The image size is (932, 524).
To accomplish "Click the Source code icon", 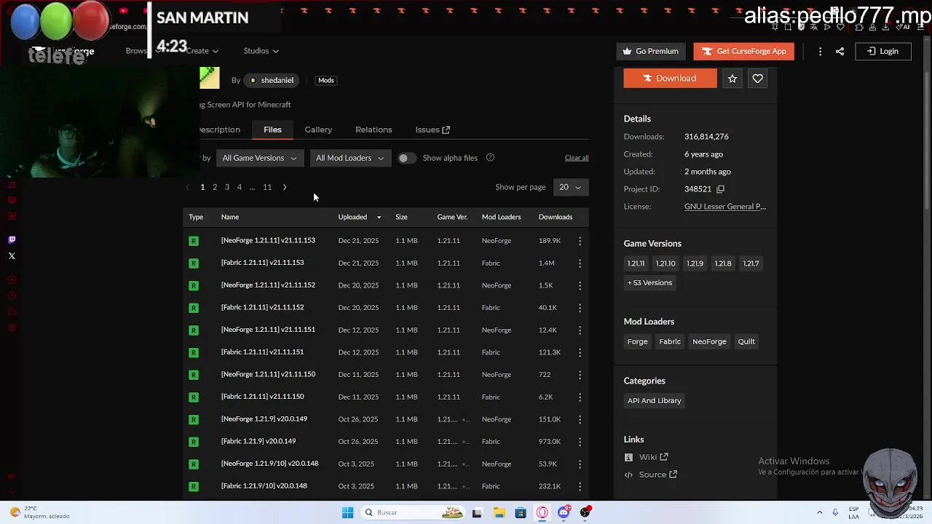I will click(628, 475).
